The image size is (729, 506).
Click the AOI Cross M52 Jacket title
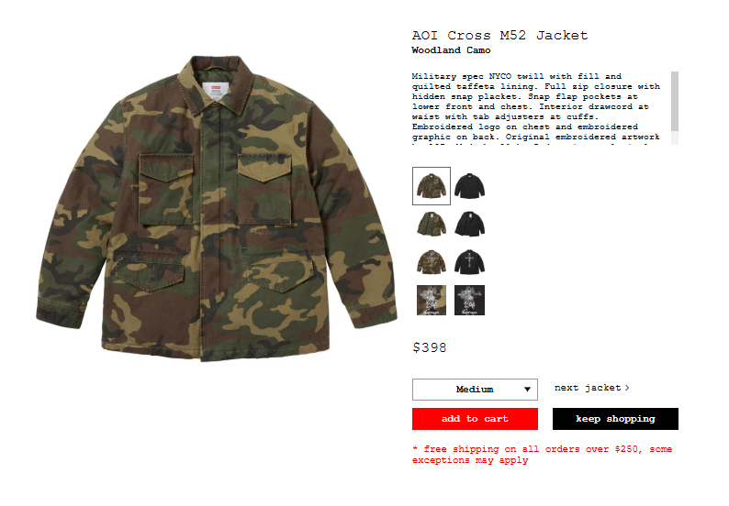point(499,35)
